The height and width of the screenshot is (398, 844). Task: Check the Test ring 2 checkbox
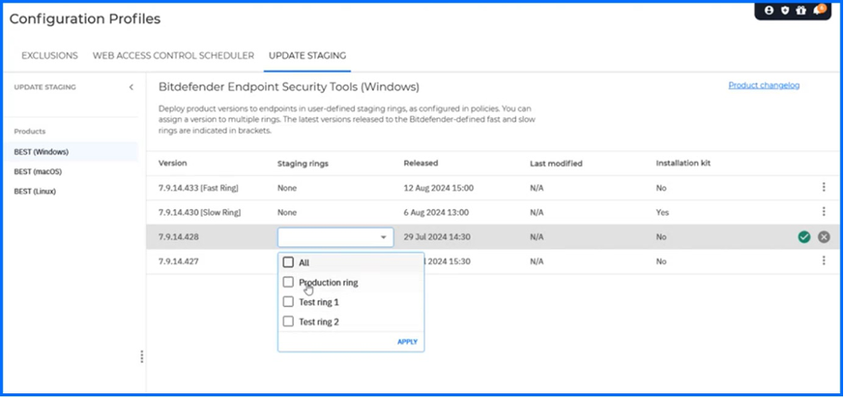(x=288, y=322)
